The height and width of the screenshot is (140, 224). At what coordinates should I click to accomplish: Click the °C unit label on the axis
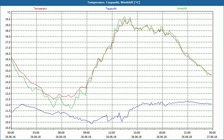(x=9, y=13)
